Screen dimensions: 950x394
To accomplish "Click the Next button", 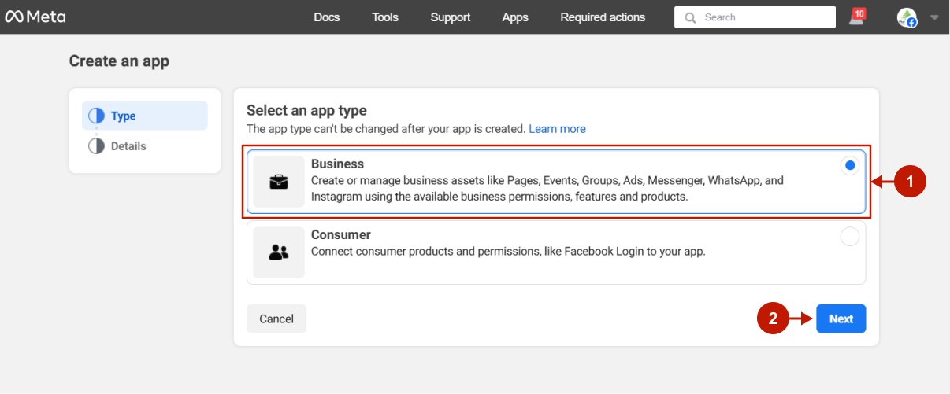I will click(841, 319).
